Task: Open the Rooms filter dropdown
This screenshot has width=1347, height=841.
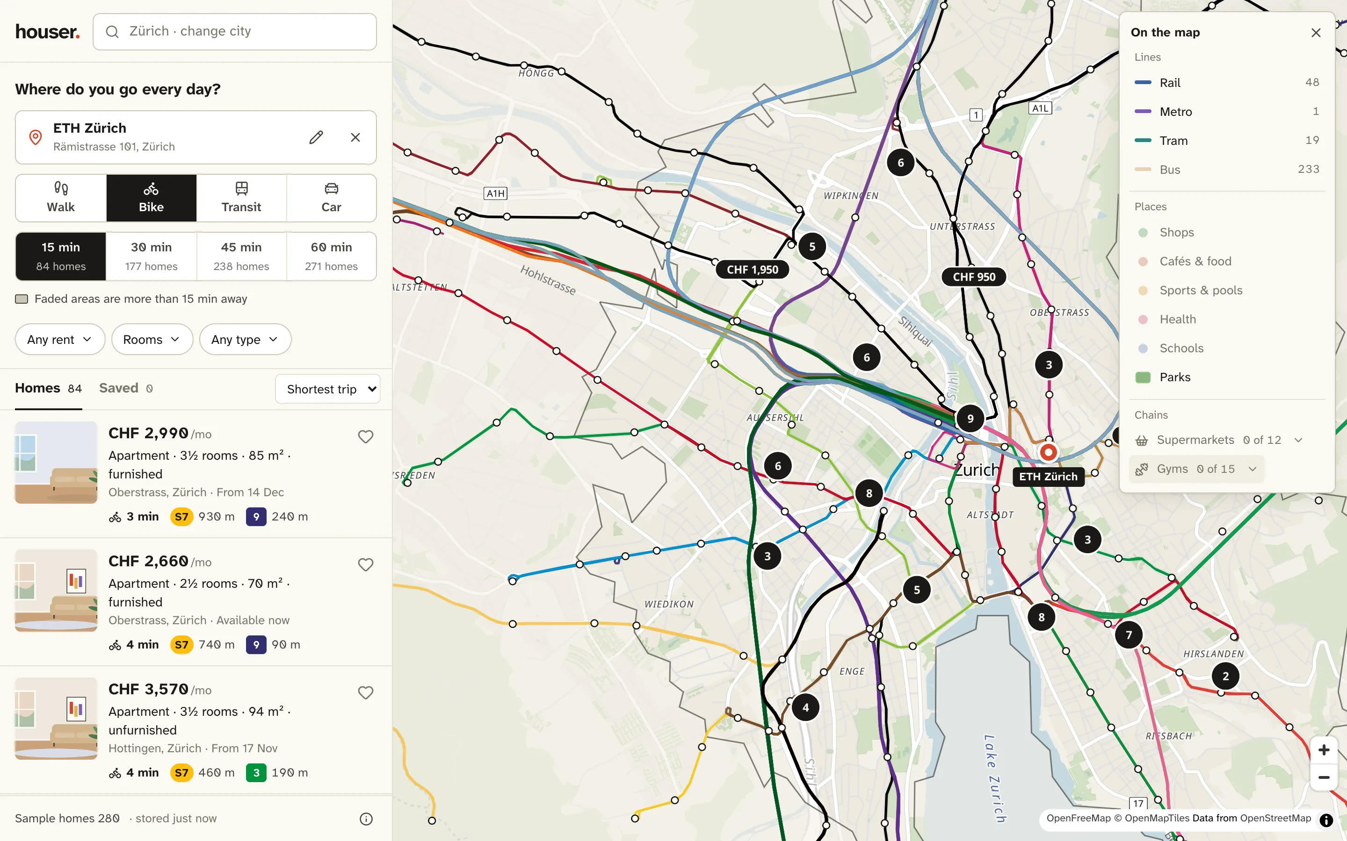Action: (152, 339)
